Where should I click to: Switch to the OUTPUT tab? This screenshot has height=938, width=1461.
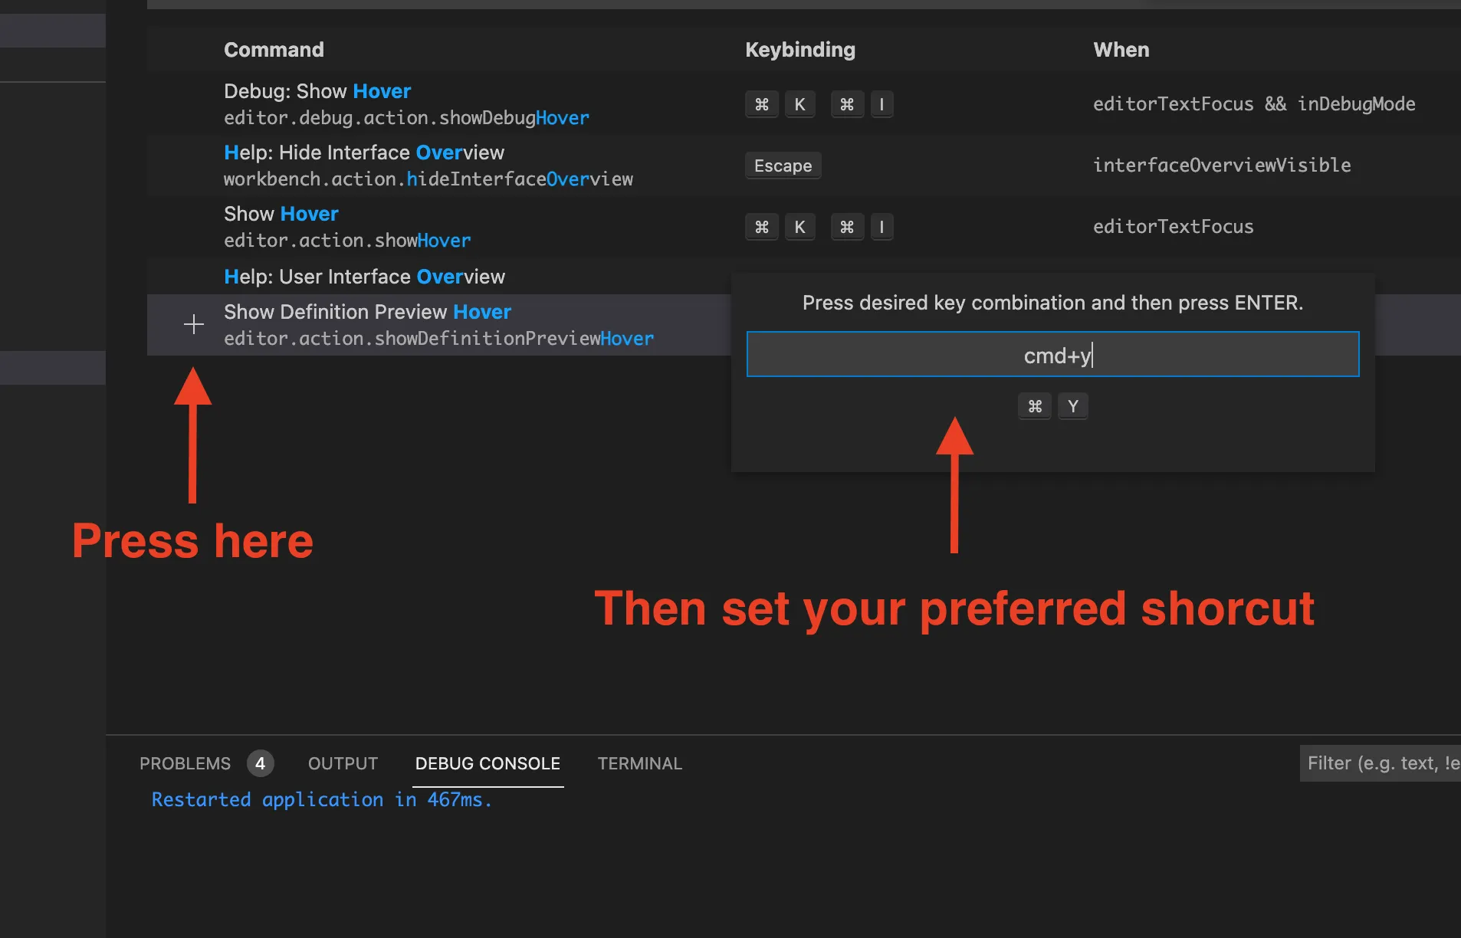pos(343,763)
